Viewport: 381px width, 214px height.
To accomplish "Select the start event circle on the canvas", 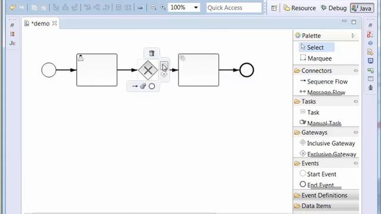I will [x=49, y=70].
